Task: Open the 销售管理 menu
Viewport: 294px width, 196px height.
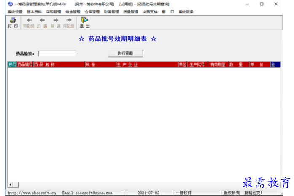Action: (73, 12)
